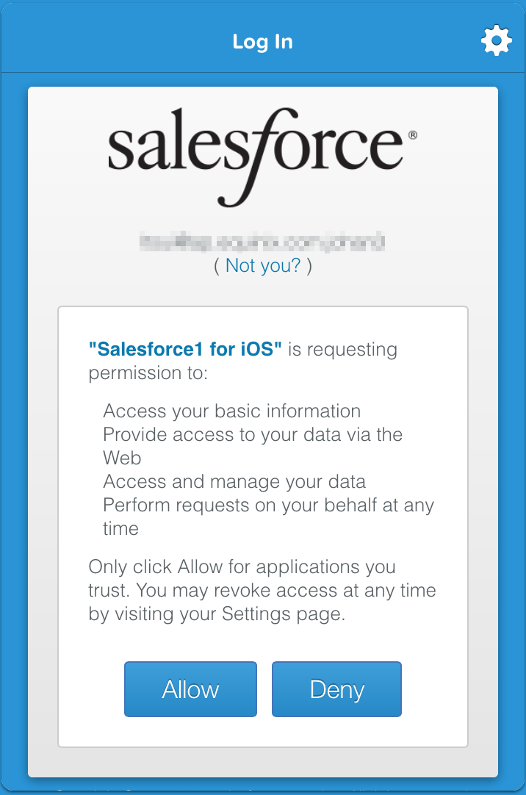Click the word "Web" in permissions list
Image resolution: width=526 pixels, height=795 pixels.
click(122, 458)
